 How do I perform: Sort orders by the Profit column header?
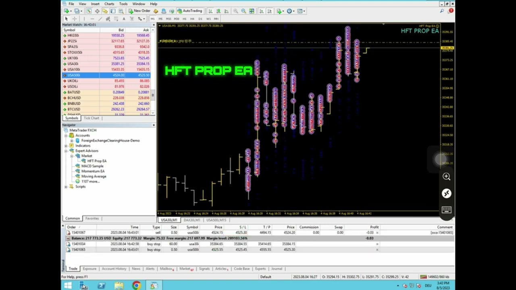point(375,227)
